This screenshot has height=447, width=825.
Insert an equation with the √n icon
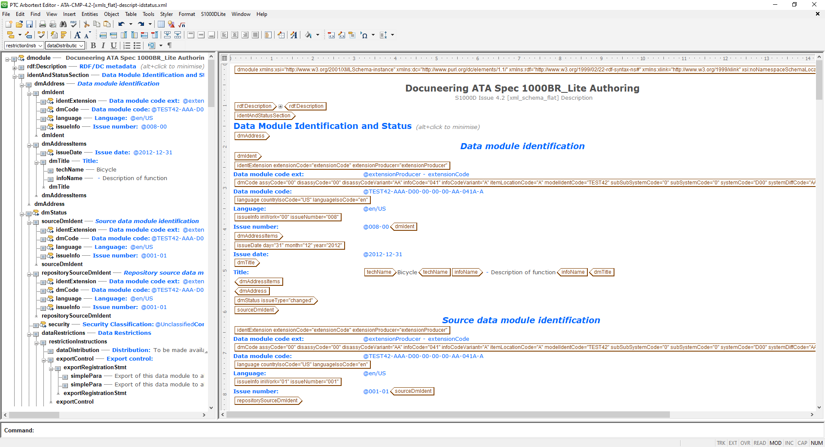point(181,24)
